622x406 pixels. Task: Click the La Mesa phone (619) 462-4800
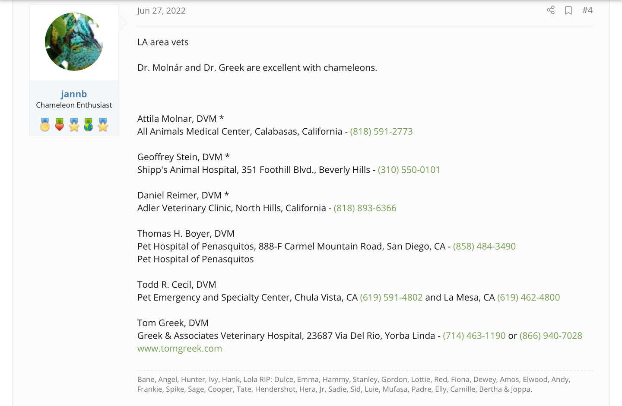pos(528,298)
